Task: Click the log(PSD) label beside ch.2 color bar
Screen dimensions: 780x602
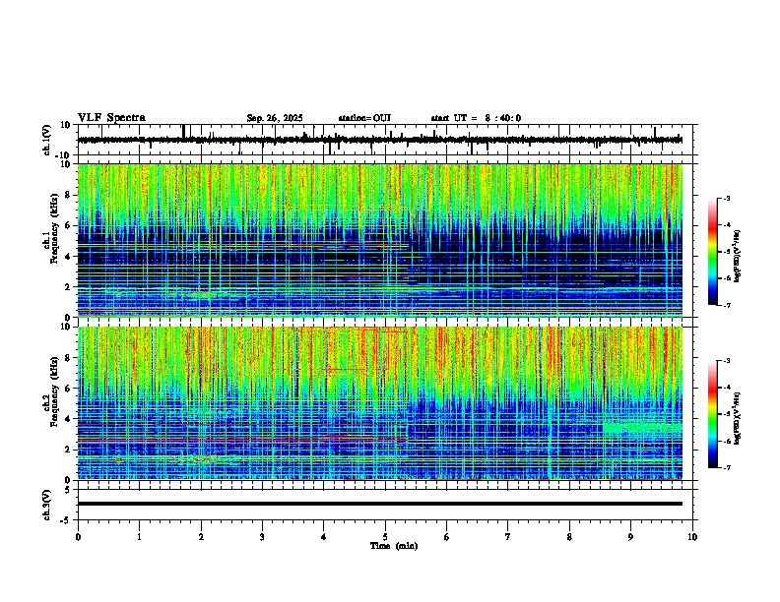Action: pyautogui.click(x=738, y=418)
